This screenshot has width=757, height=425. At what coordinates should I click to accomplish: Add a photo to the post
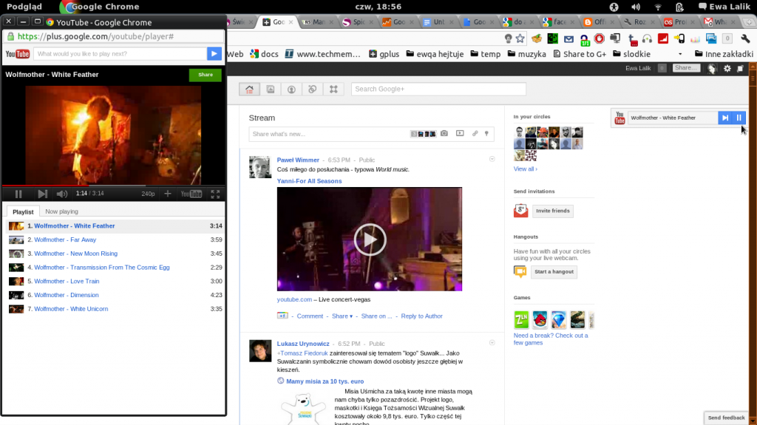pyautogui.click(x=444, y=133)
